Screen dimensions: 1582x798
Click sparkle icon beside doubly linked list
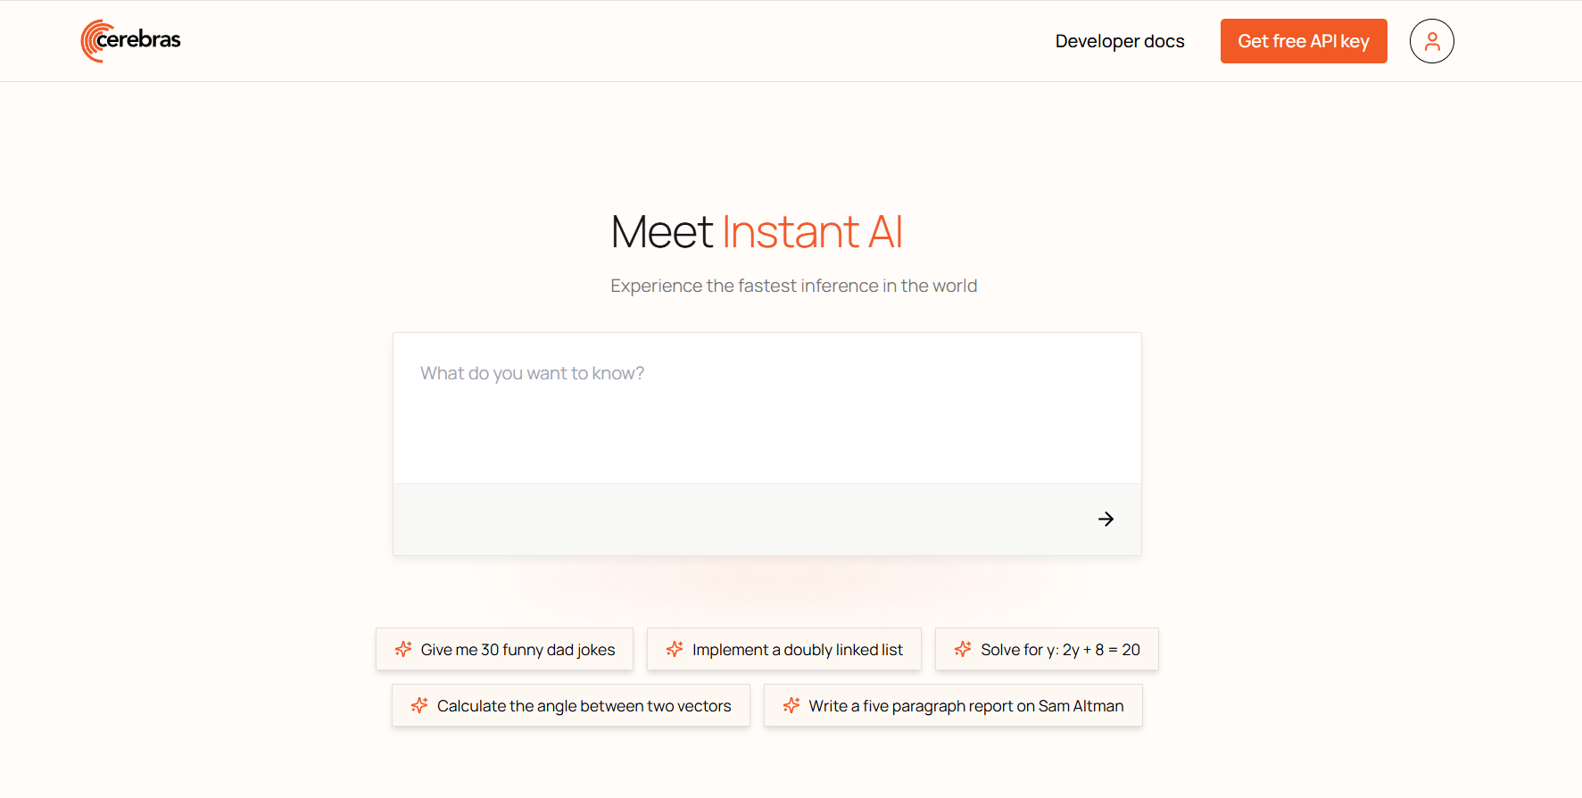[x=675, y=649]
